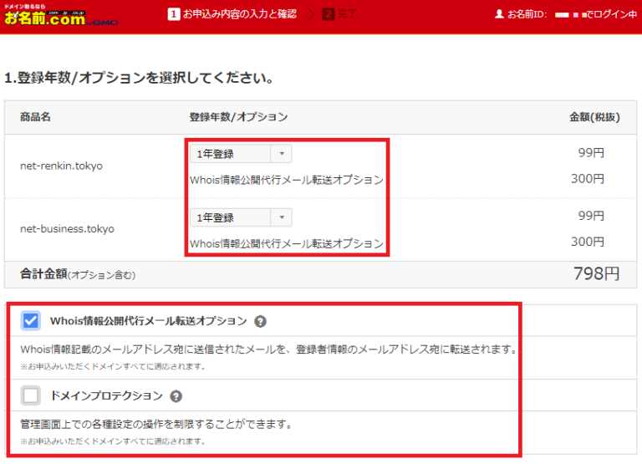
Task: Enable the ドメインプロテクション checkbox
Action: (x=31, y=395)
